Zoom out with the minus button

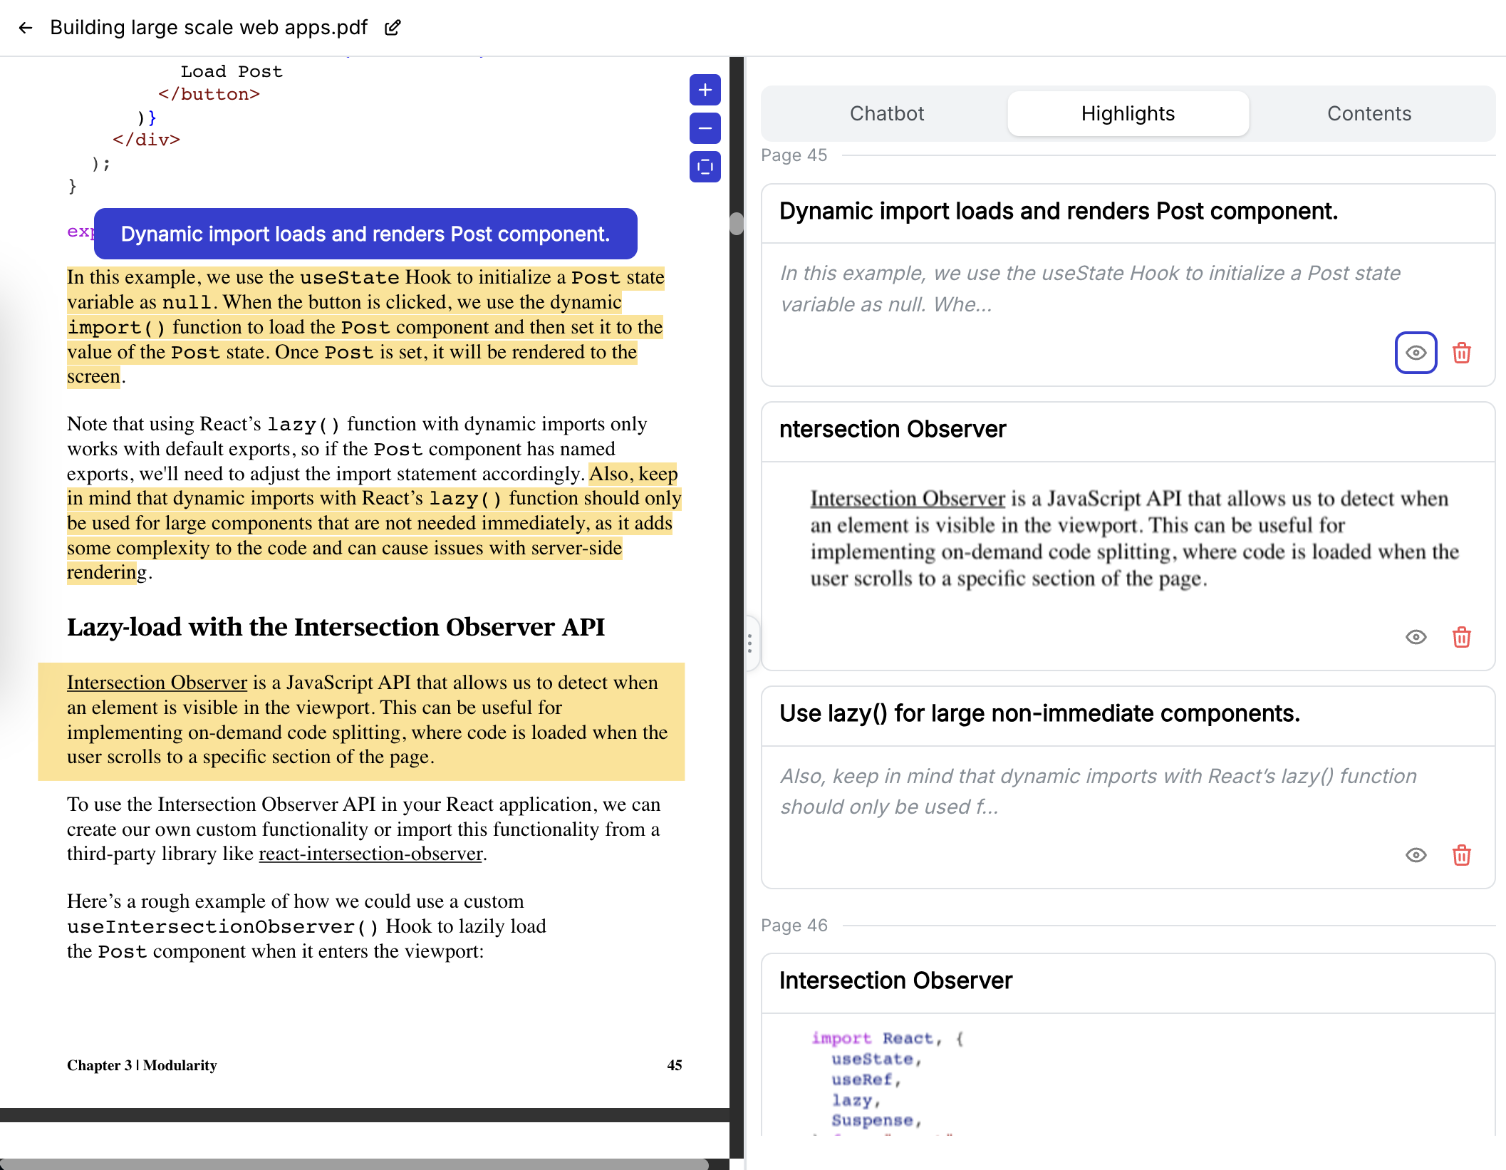[x=705, y=128]
